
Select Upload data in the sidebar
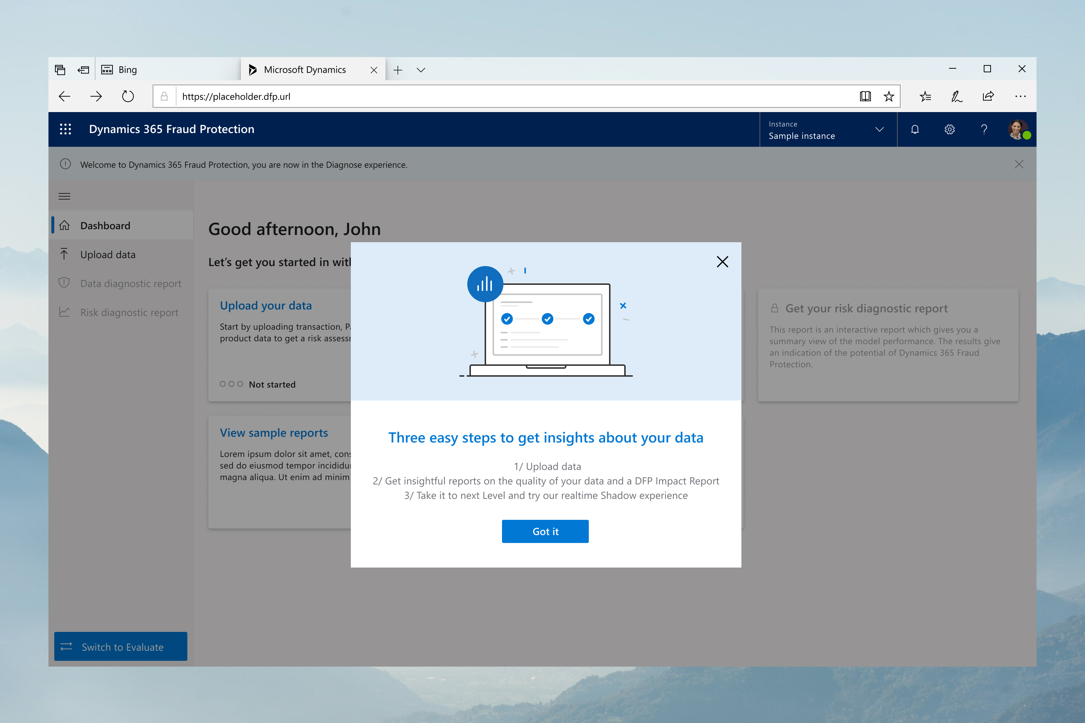121,254
